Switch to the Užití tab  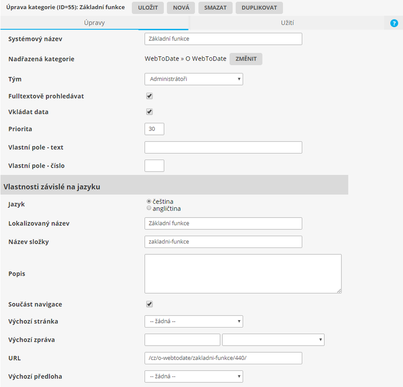point(287,23)
